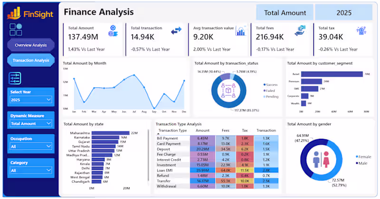Click the Deposit amount 20.29M cell

click(202, 149)
